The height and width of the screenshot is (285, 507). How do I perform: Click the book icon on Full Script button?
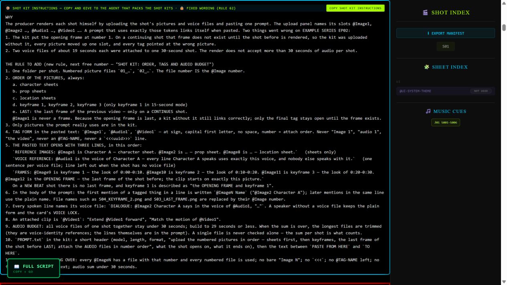point(16,267)
